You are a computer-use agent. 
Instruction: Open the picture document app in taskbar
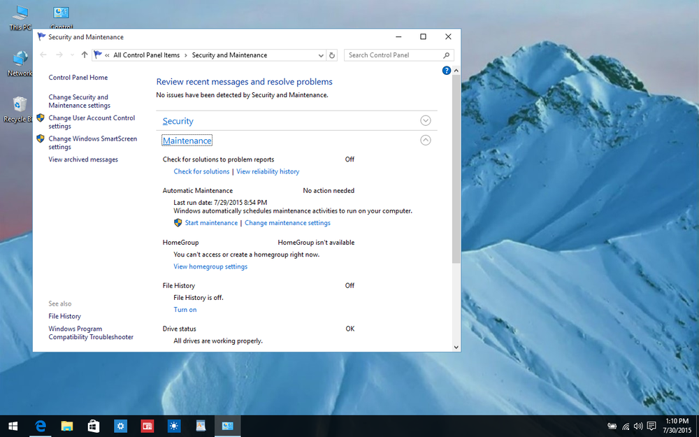tap(201, 427)
